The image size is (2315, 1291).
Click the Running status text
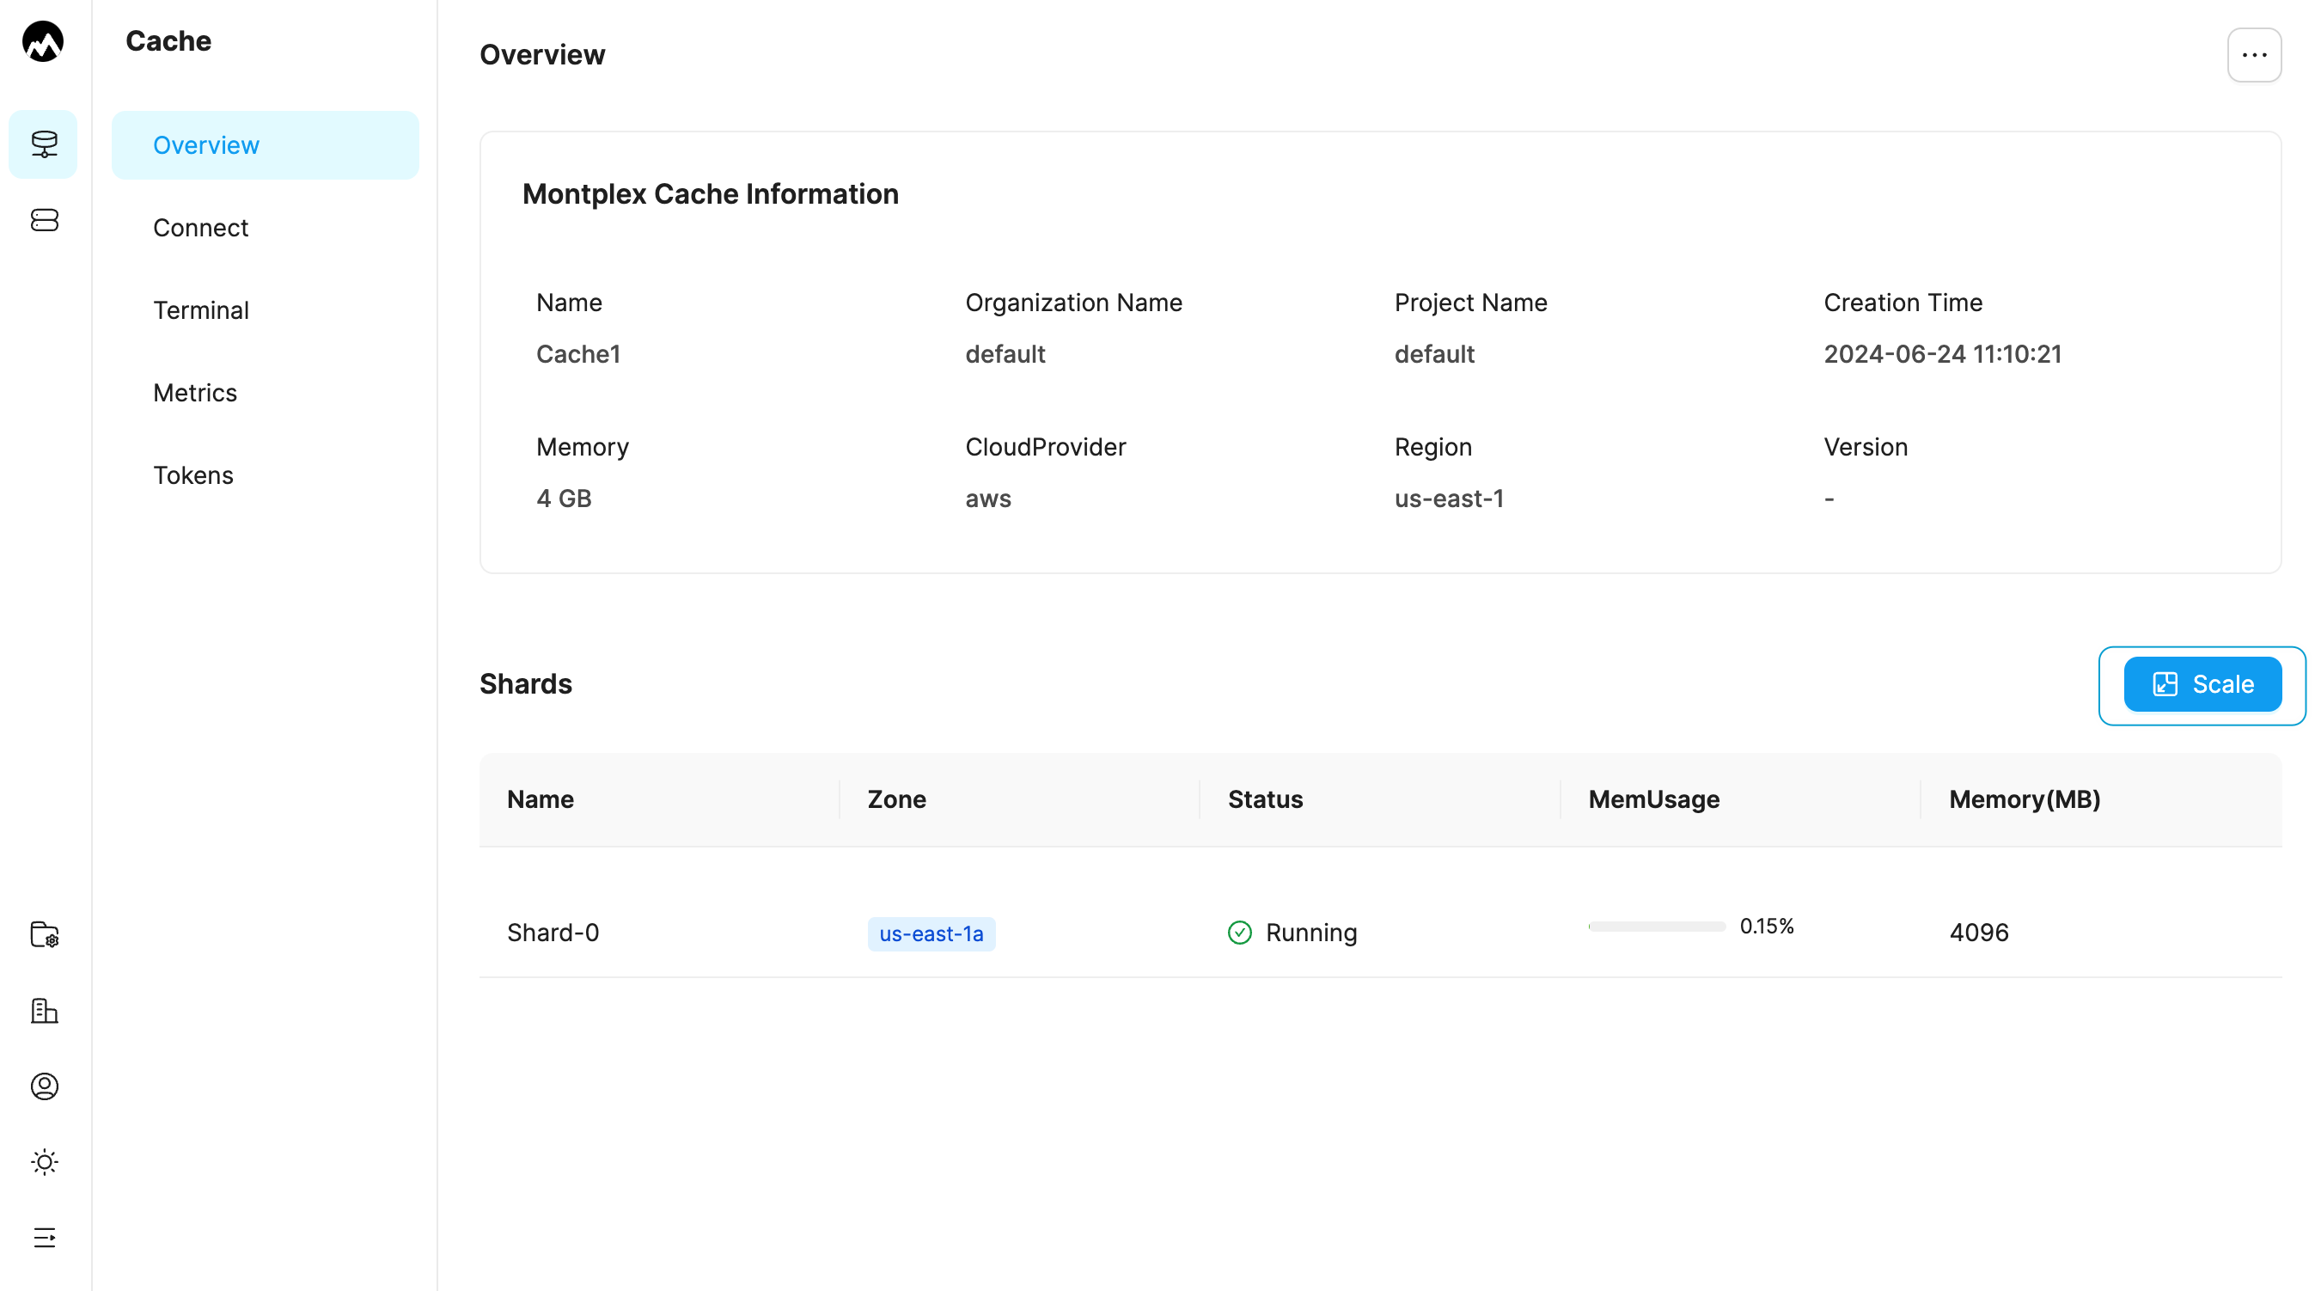click(1311, 933)
